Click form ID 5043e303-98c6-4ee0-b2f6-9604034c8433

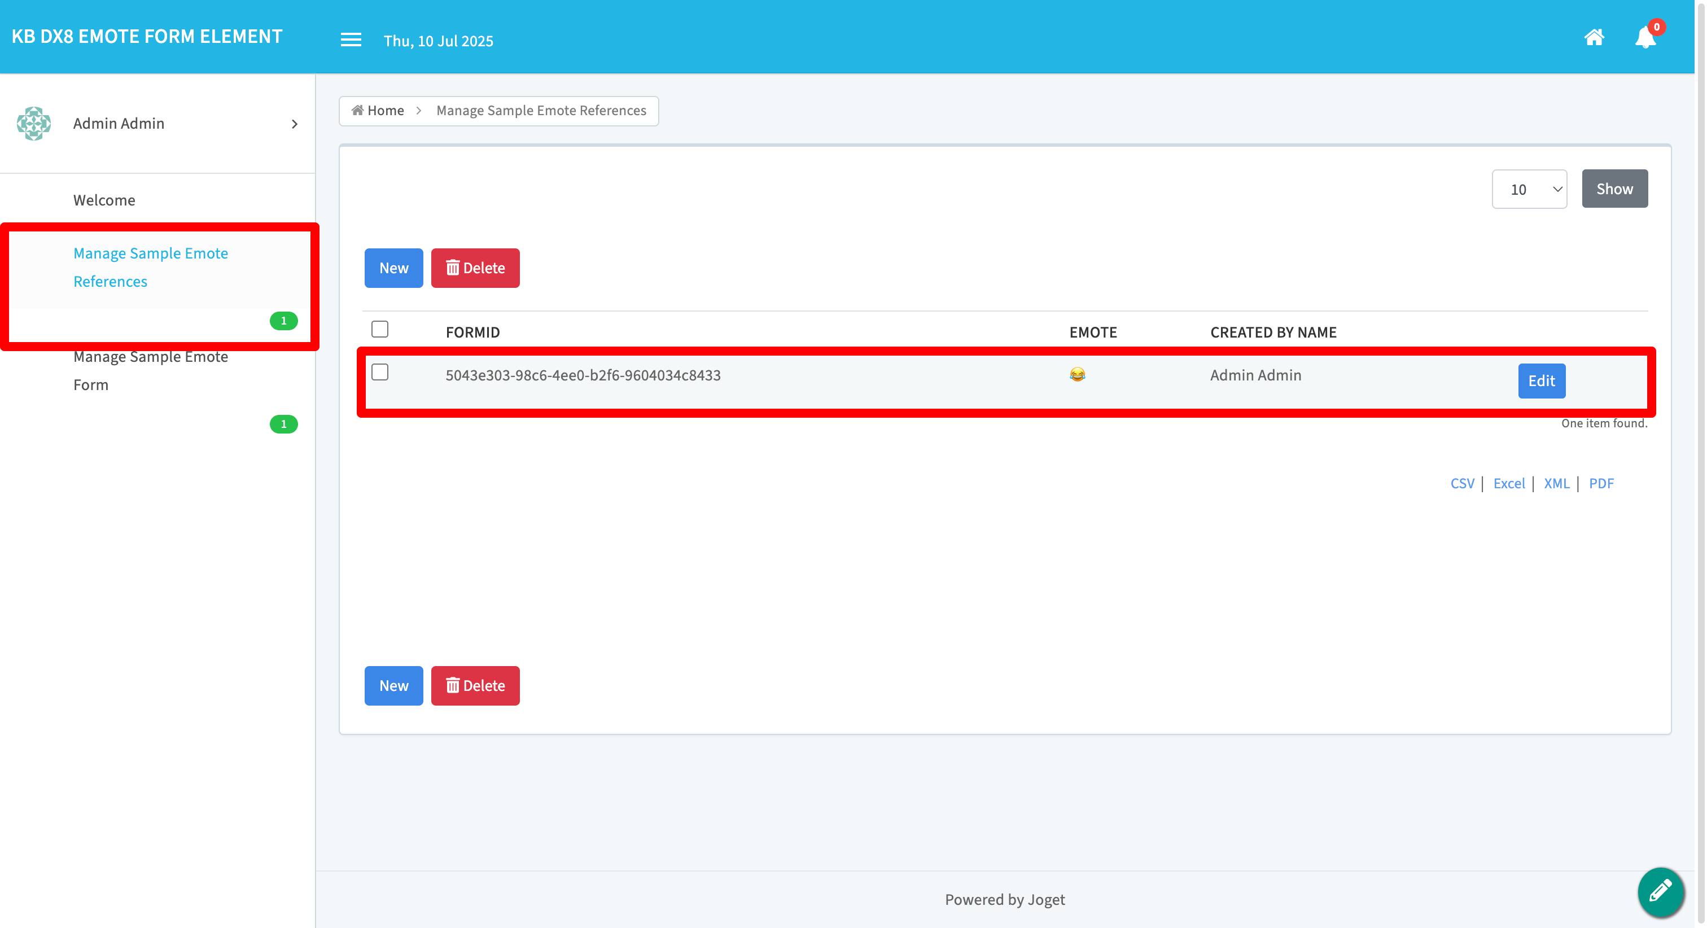click(583, 375)
